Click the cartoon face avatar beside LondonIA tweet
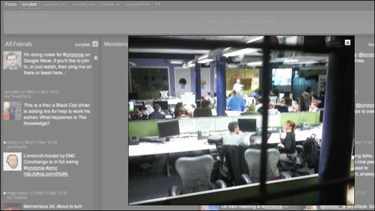This screenshot has height=211, width=375. coord(13,161)
